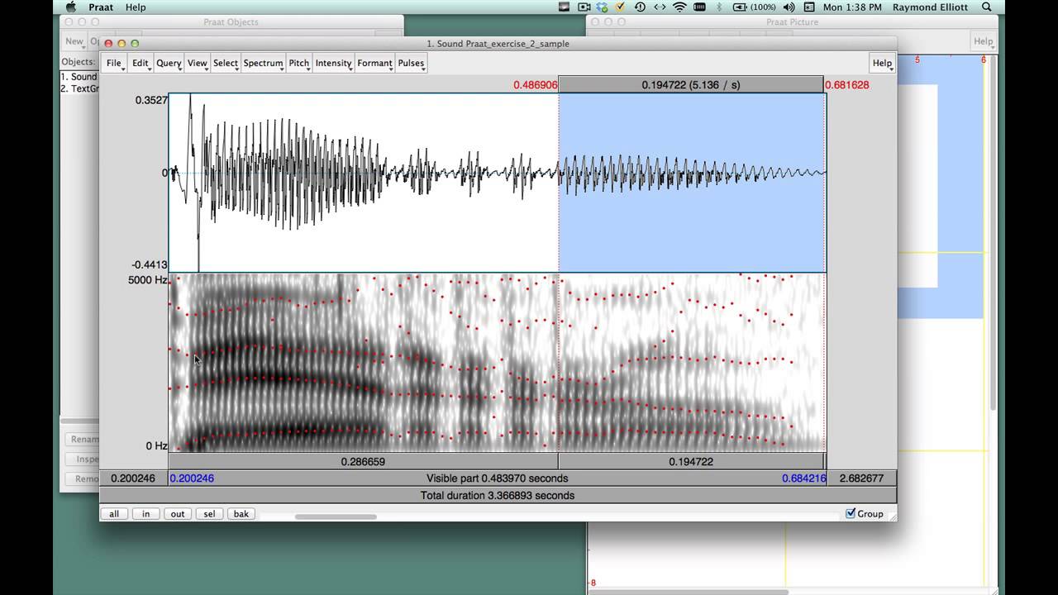Play the 0.286659 segment bar below the spectrogram
The image size is (1058, 595).
pyautogui.click(x=363, y=462)
